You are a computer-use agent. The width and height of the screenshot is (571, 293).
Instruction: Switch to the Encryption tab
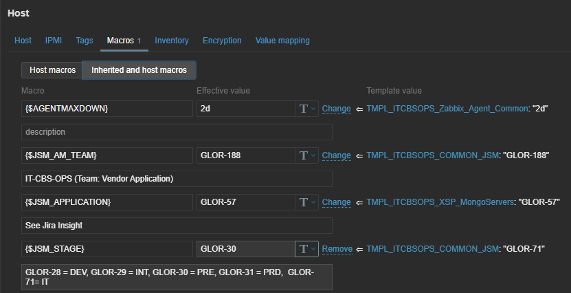coord(222,41)
